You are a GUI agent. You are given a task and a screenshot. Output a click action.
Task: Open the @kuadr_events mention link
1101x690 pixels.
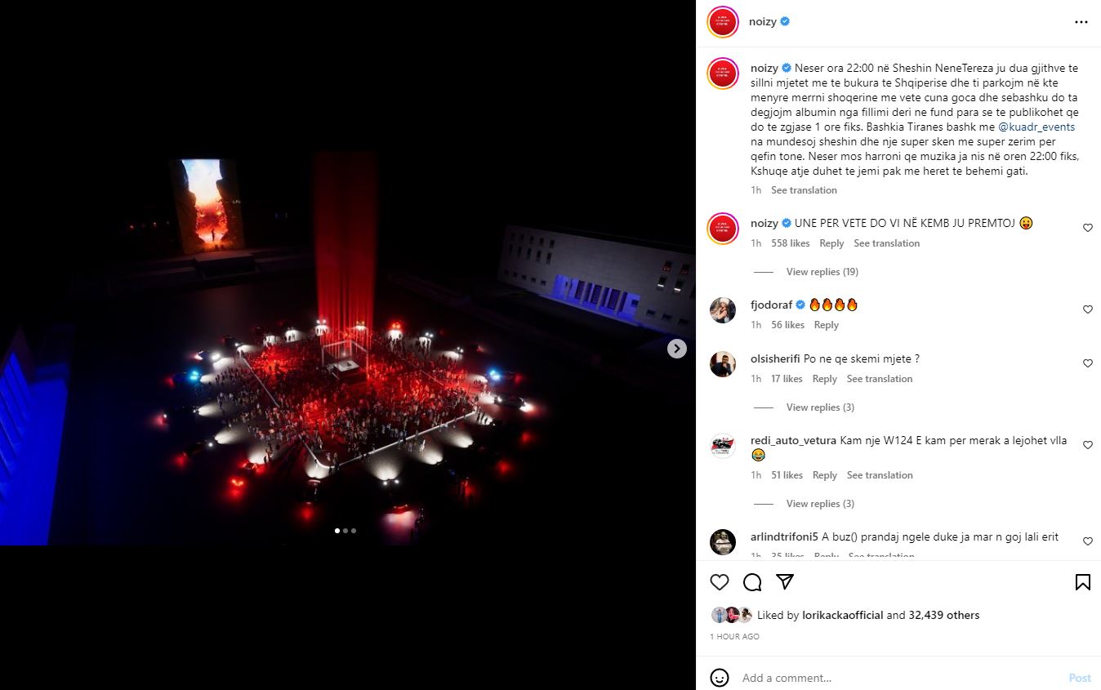tap(1036, 127)
